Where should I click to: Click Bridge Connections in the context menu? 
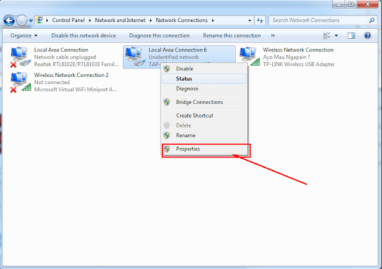(199, 102)
